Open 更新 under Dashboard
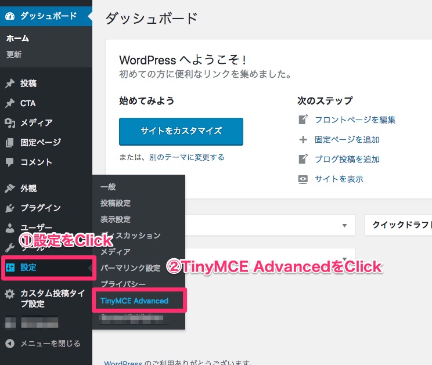The width and height of the screenshot is (432, 365). 14,55
